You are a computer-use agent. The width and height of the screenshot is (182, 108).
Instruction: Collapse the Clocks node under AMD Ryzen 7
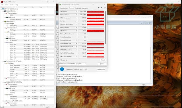pos(5,42)
